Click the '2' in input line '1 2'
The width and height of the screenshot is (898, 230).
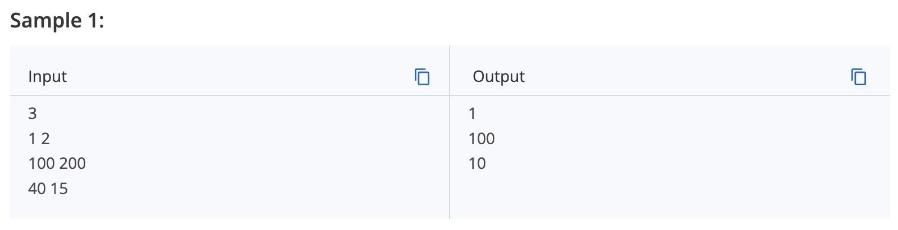pyautogui.click(x=45, y=139)
